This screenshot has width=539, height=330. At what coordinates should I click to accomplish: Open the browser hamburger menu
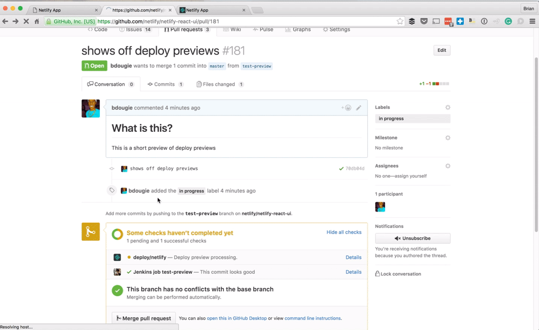(x=532, y=20)
